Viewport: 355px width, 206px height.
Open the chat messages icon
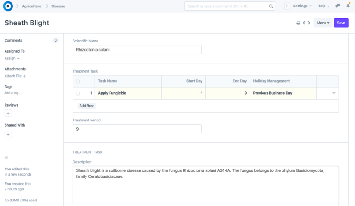coord(338,6)
